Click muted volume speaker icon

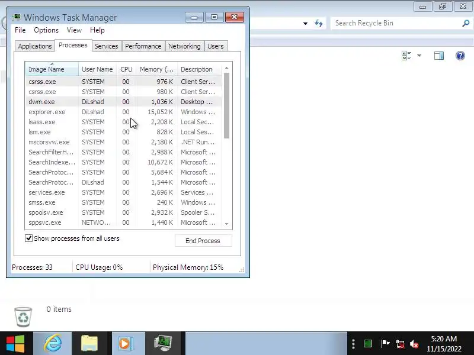coord(414,344)
